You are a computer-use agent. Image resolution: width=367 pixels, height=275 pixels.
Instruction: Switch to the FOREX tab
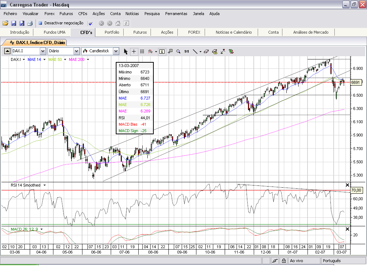[194, 32]
